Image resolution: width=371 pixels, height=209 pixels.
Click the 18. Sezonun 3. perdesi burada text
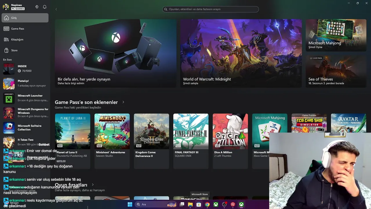(x=326, y=83)
